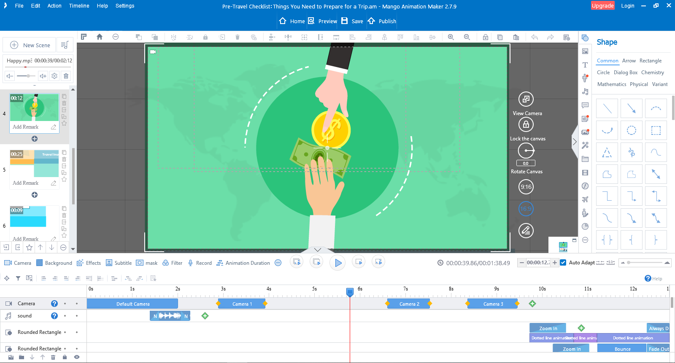Image resolution: width=675 pixels, height=363 pixels.
Task: Add a new scene below scene 5
Action: [x=35, y=195]
